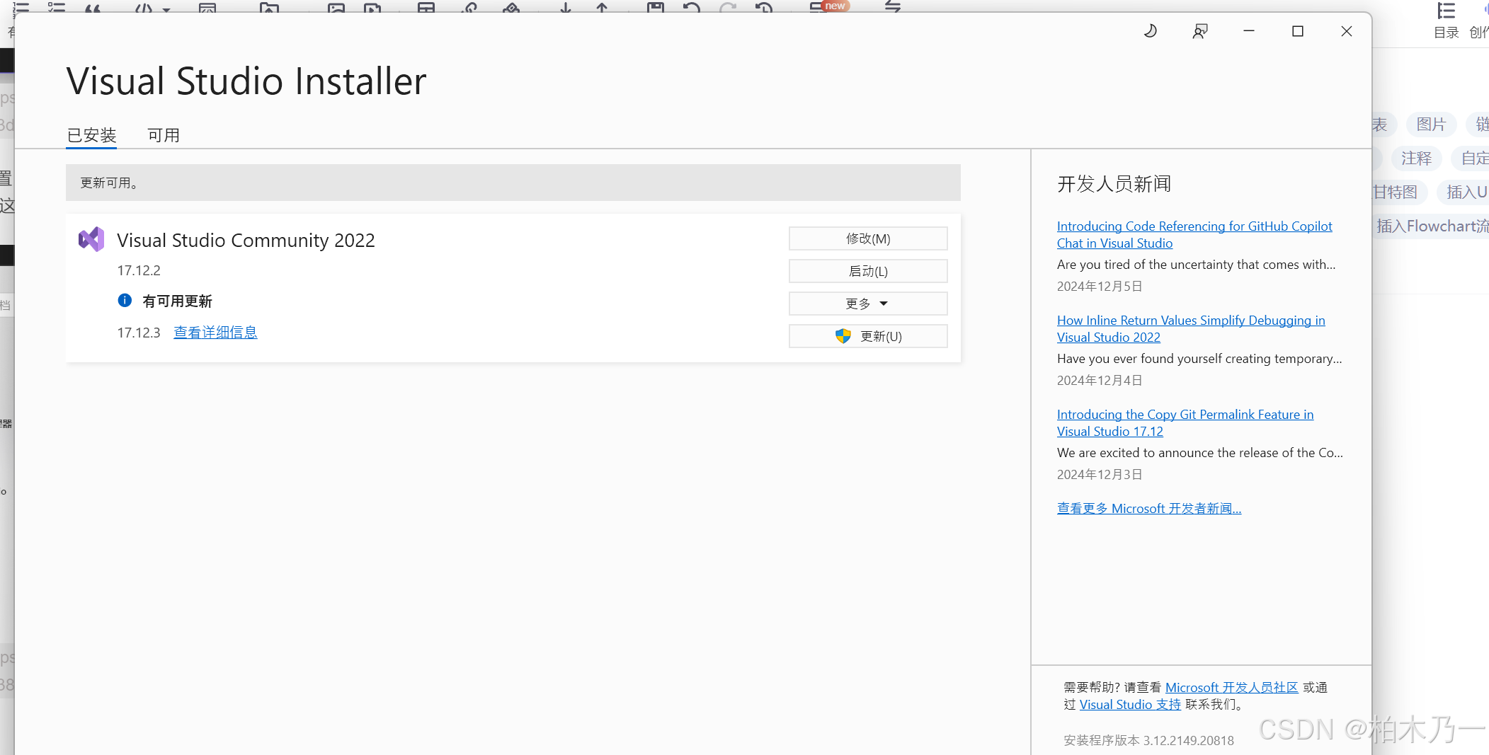Open the Copy Git Permalink Feature article
Screen dimensions: 1489x755
point(1185,423)
